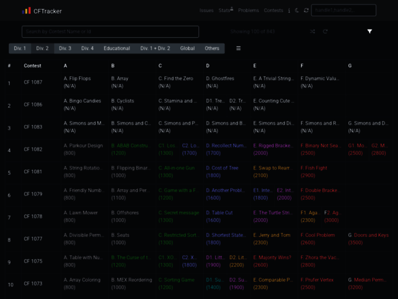This screenshot has width=398, height=299.
Task: Open problem A. Parkour Design
Action: (83, 146)
